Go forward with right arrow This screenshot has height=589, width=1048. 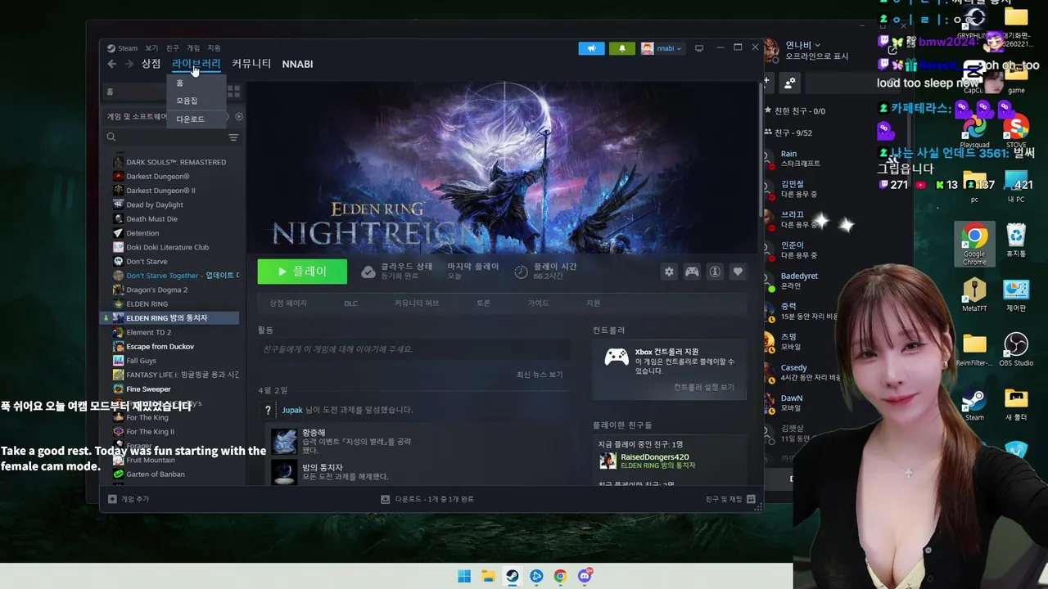(x=130, y=64)
